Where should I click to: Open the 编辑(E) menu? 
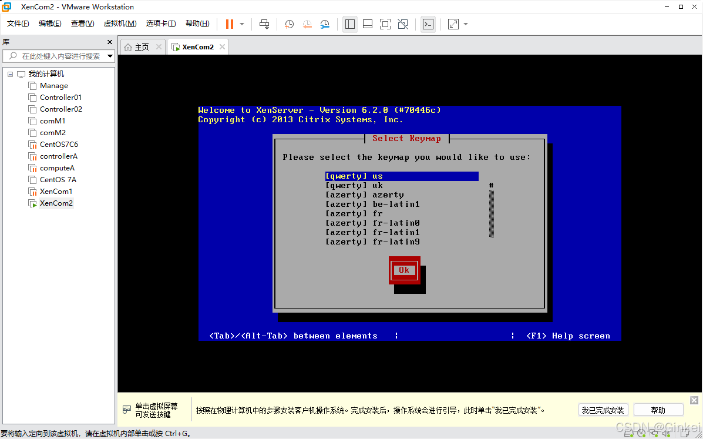point(51,24)
